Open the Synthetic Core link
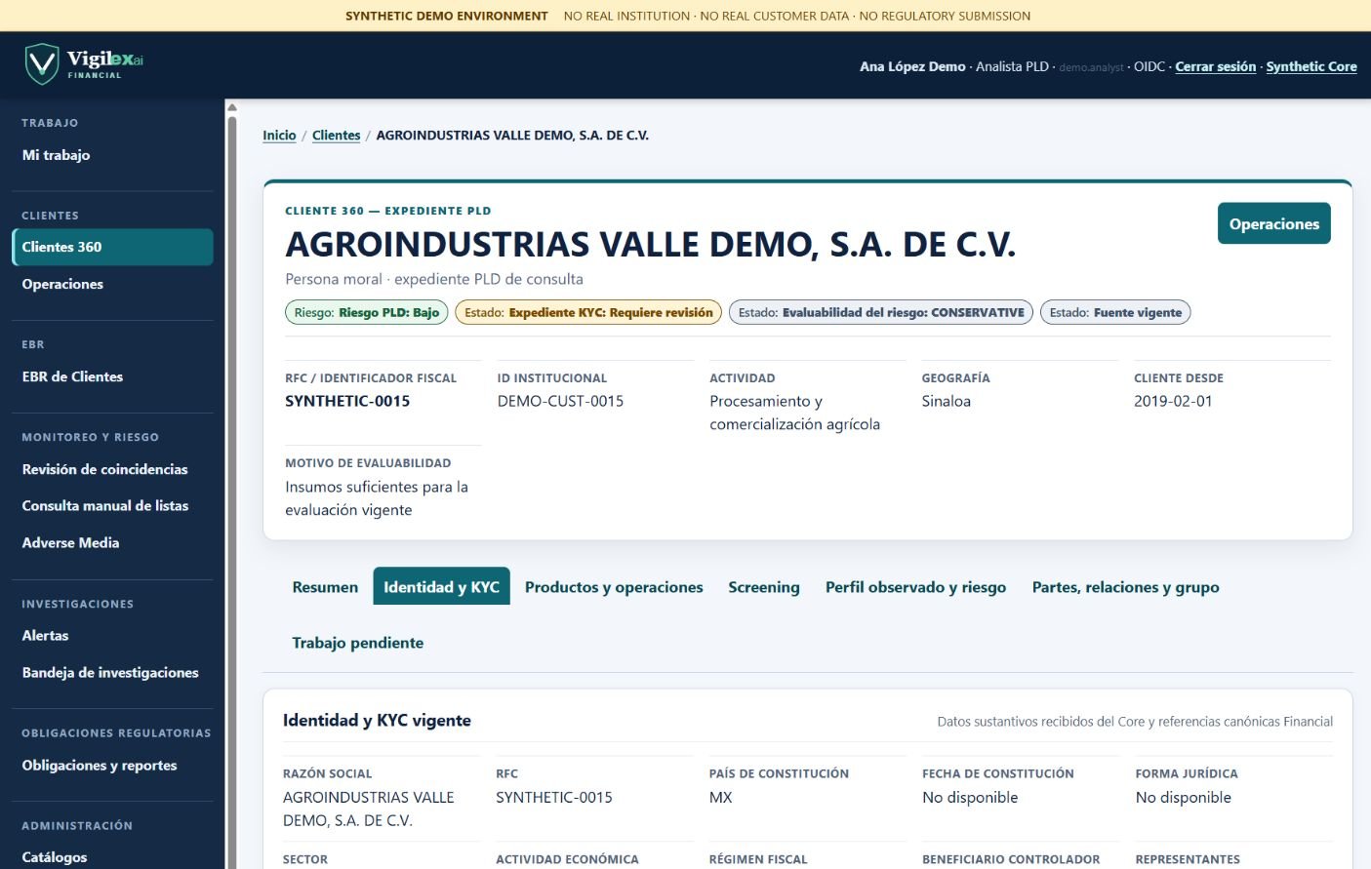1371x869 pixels. (1311, 66)
